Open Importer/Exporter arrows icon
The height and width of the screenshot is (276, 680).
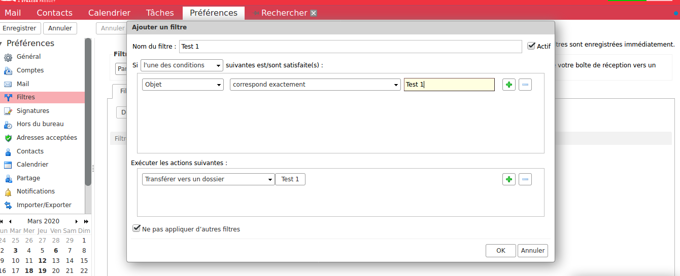(x=8, y=205)
